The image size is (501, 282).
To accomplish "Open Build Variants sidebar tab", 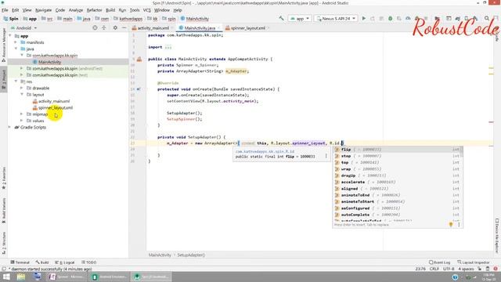I will pyautogui.click(x=4, y=211).
